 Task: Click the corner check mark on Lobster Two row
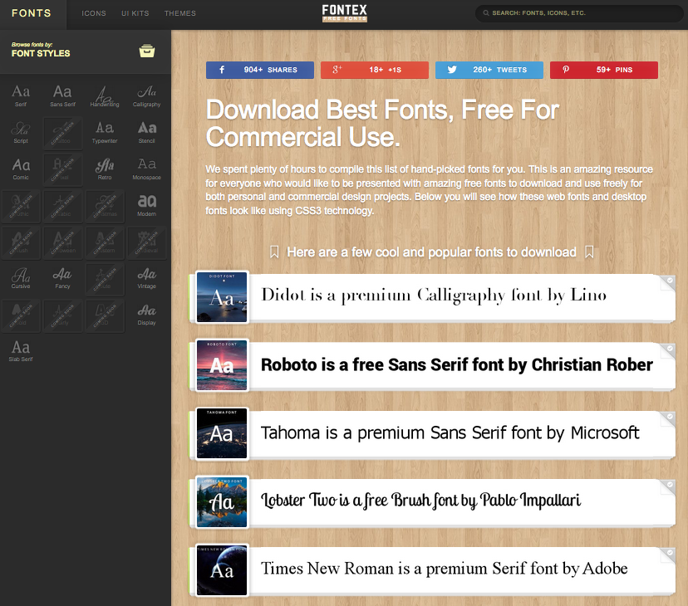(670, 485)
